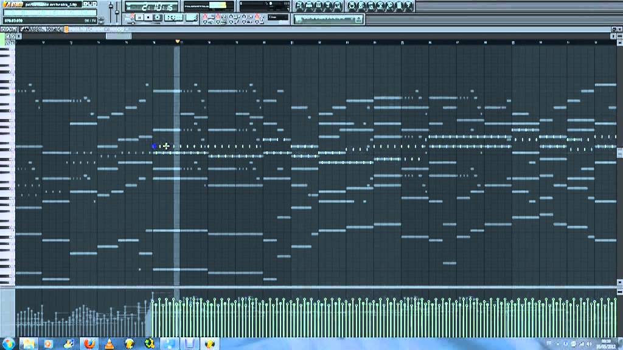The width and height of the screenshot is (623, 350).
Task: Click the CPU and memory usage panel
Action: [265, 6]
